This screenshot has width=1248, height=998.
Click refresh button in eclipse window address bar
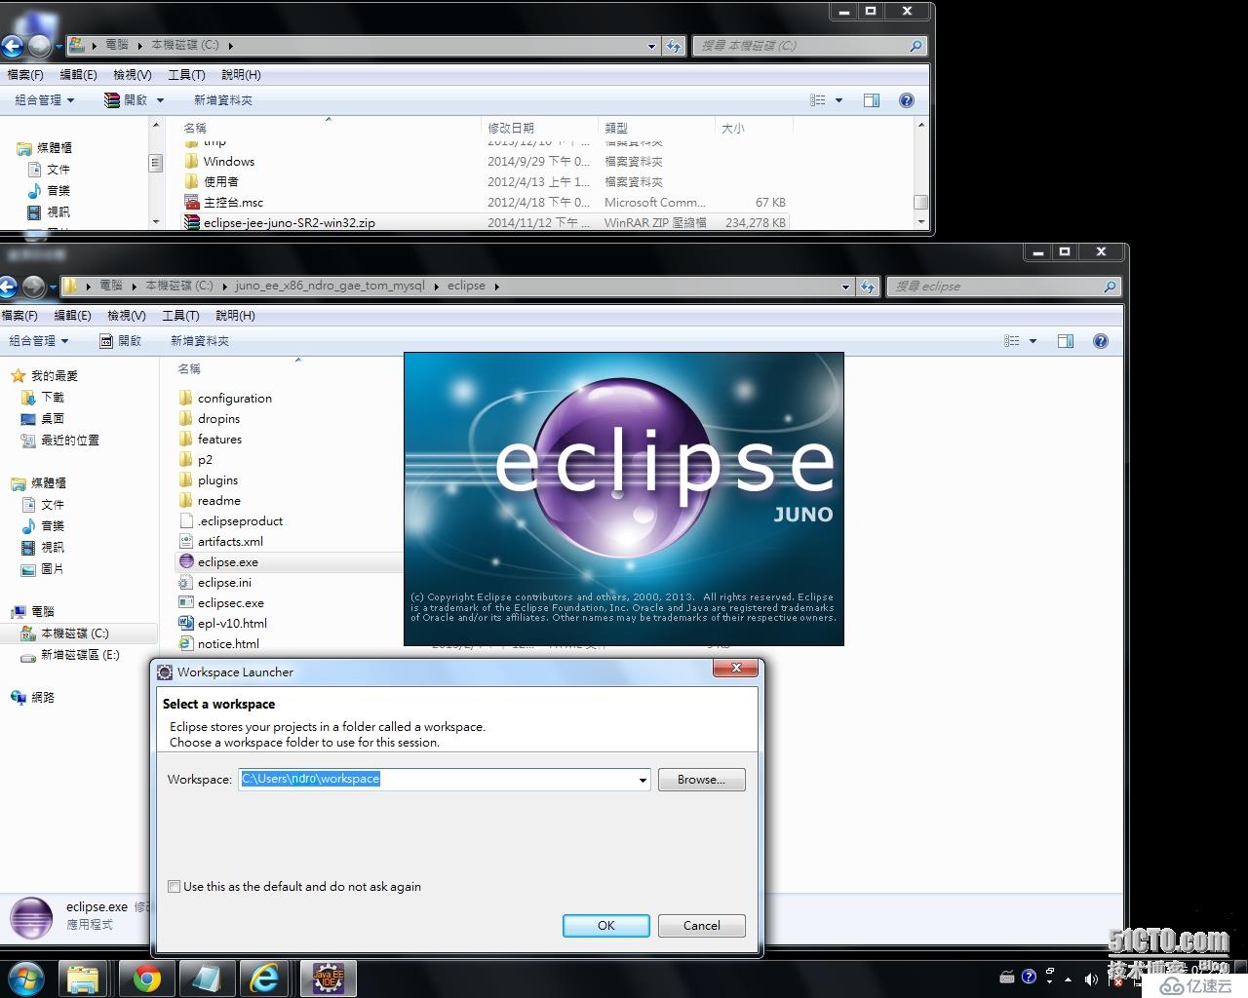pos(868,287)
